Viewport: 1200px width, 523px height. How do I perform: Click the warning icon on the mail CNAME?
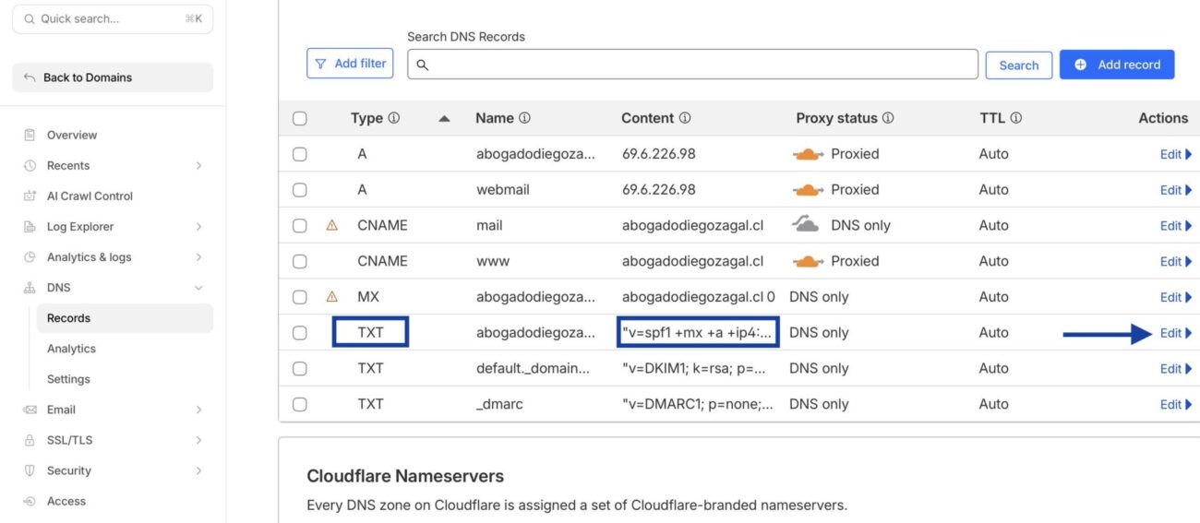[x=332, y=225]
